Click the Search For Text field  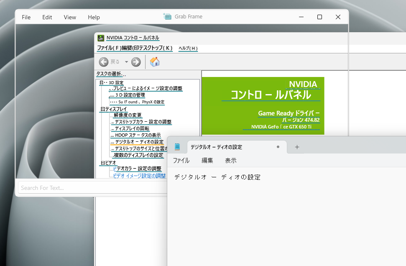pos(92,188)
